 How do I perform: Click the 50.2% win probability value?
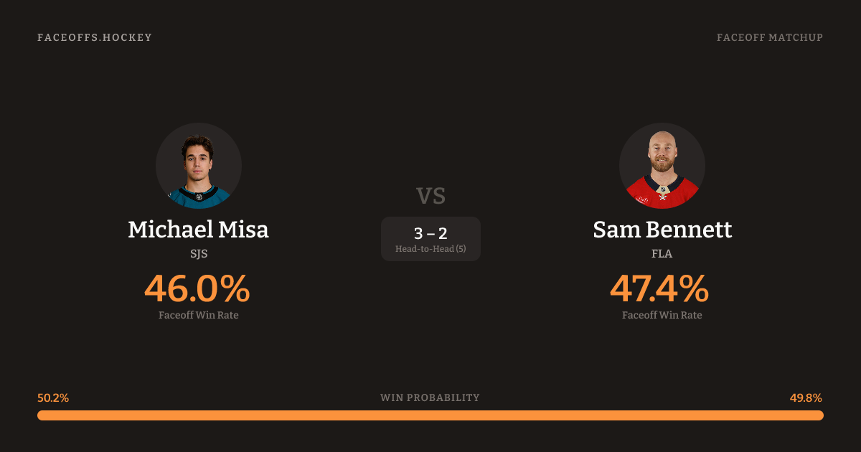(x=53, y=397)
